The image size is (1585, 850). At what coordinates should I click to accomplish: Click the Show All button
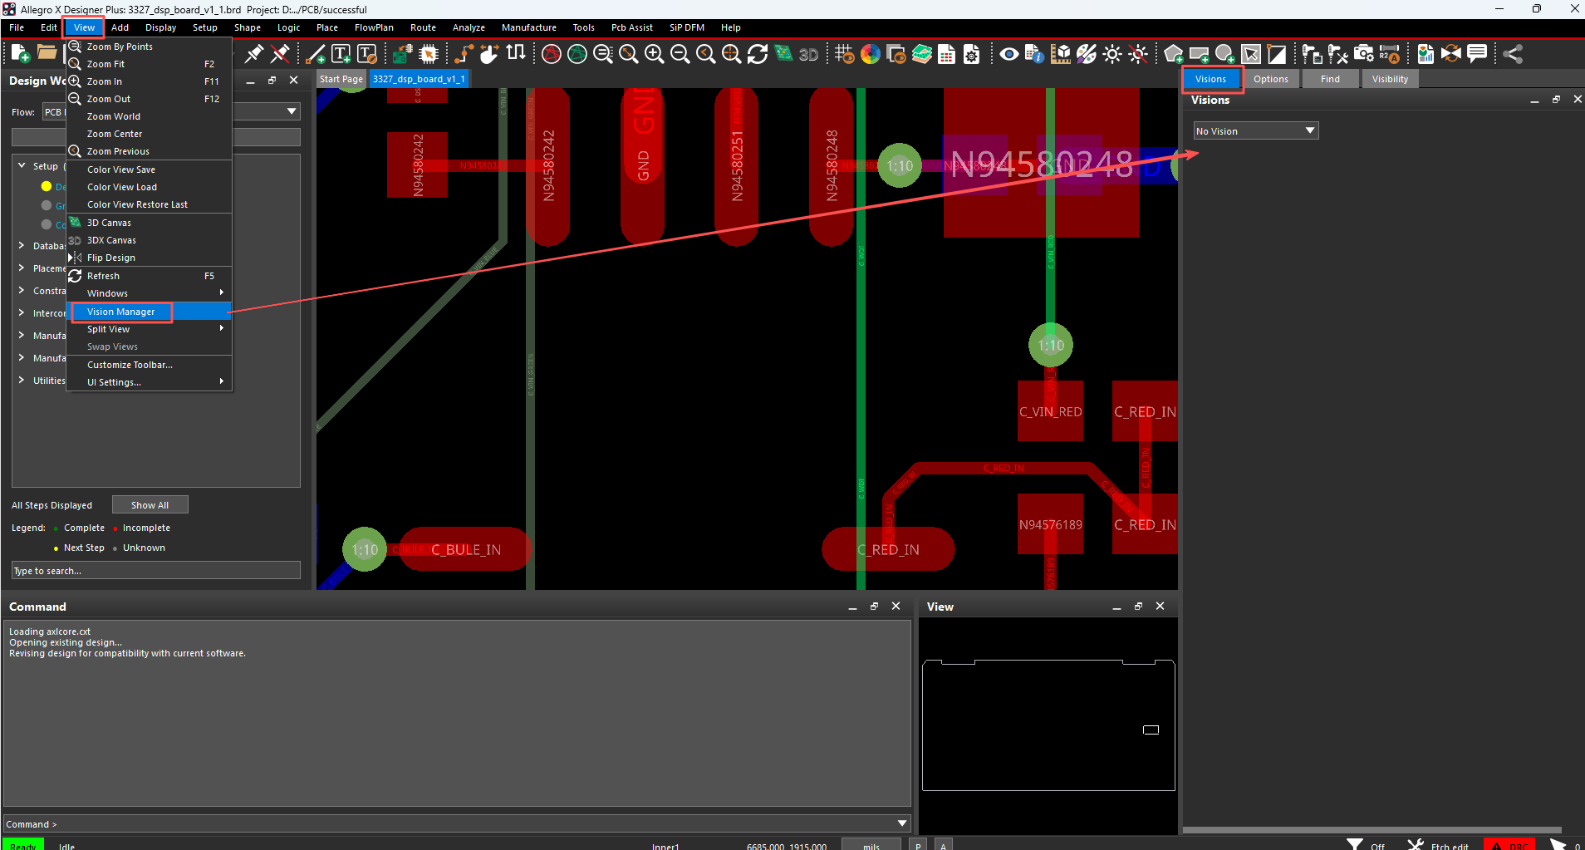pyautogui.click(x=150, y=505)
